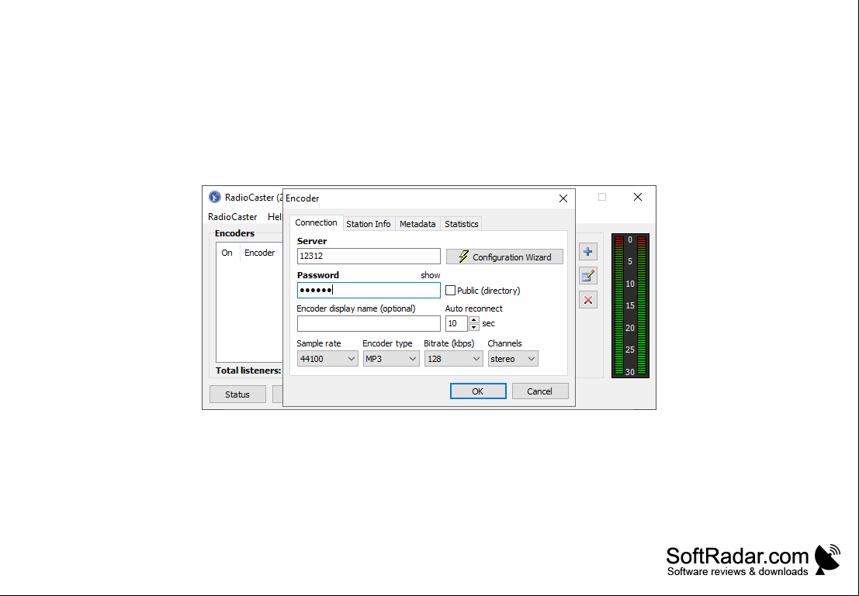Click show to reveal the password
The image size is (859, 596).
click(x=430, y=275)
